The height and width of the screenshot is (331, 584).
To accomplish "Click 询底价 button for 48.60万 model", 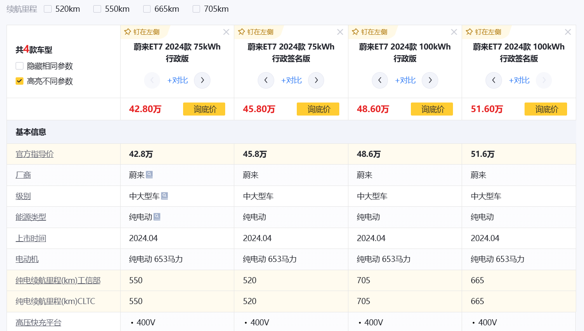I will pyautogui.click(x=432, y=109).
